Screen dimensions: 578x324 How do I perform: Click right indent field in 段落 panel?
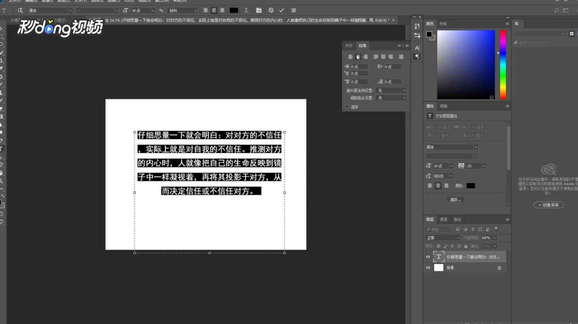pyautogui.click(x=392, y=66)
